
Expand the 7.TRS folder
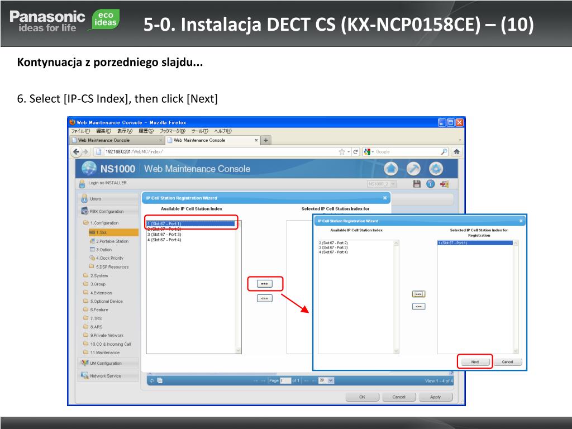[85, 318]
